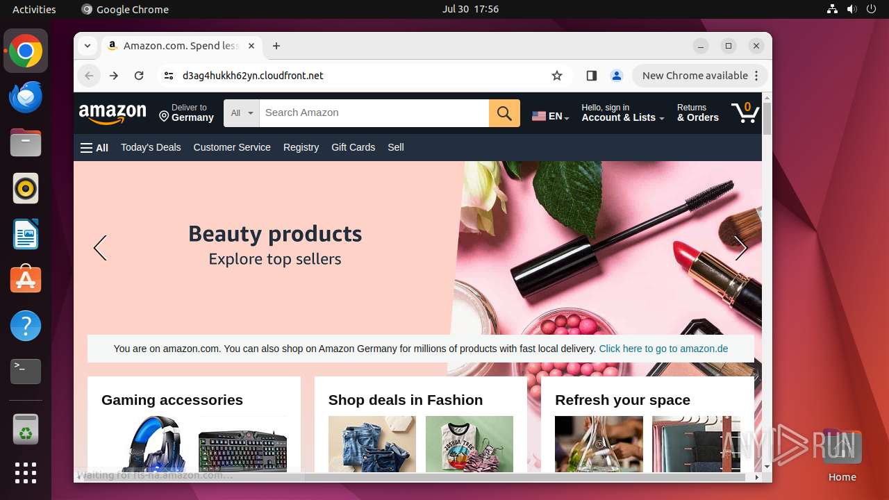
Task: Open New Chrome available menu
Action: [699, 76]
